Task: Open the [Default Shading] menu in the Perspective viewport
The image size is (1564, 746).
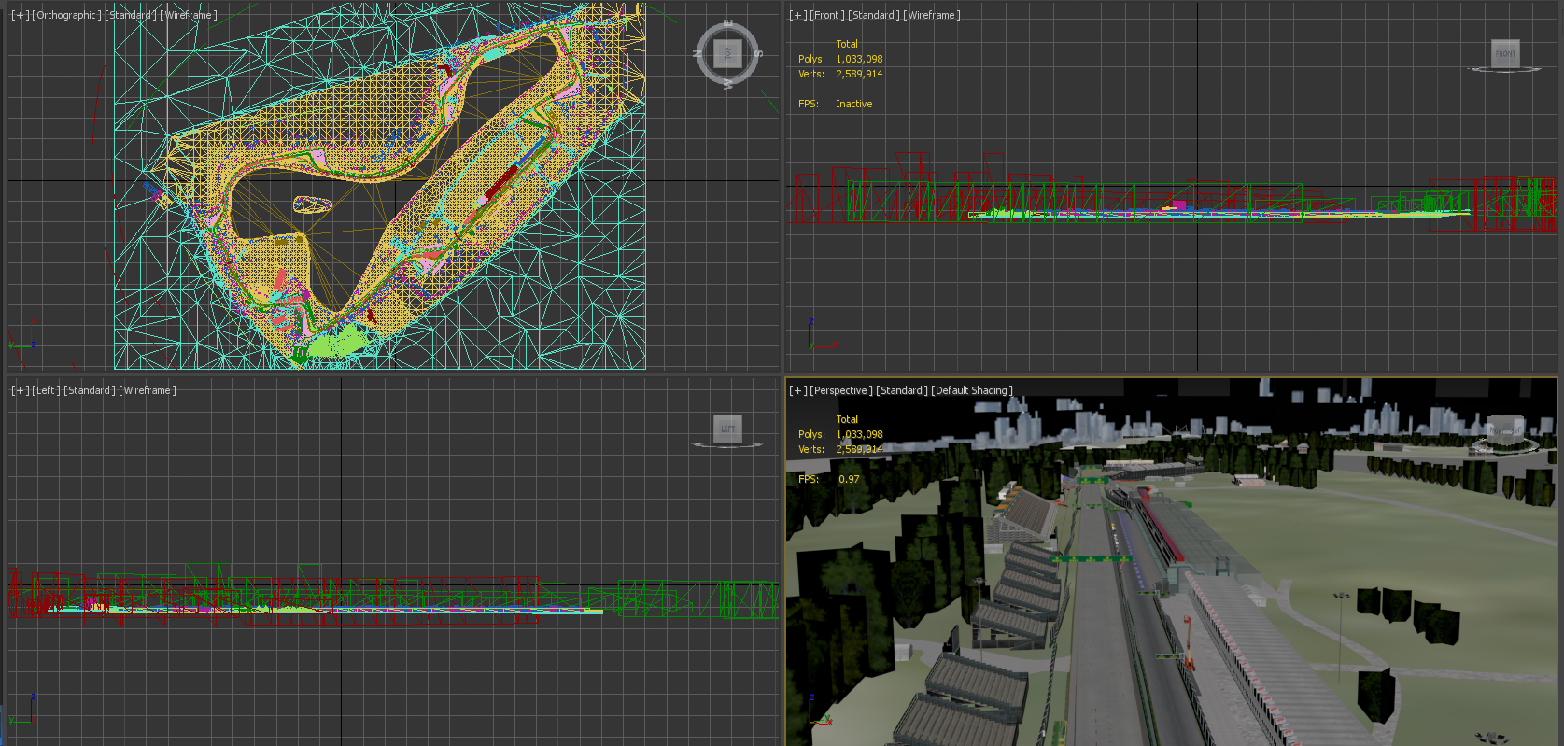Action: click(972, 390)
